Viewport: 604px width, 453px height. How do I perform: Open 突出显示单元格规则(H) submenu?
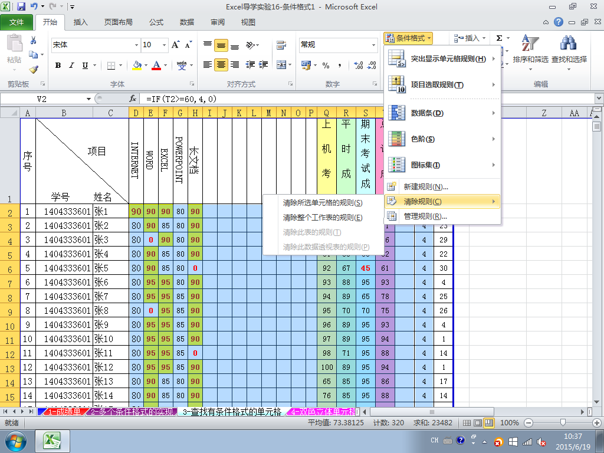(x=442, y=59)
